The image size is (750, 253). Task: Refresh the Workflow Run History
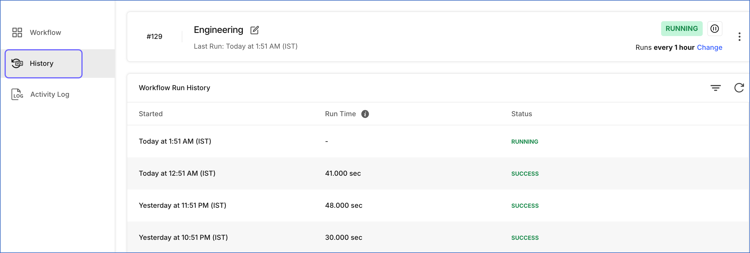[x=739, y=88]
